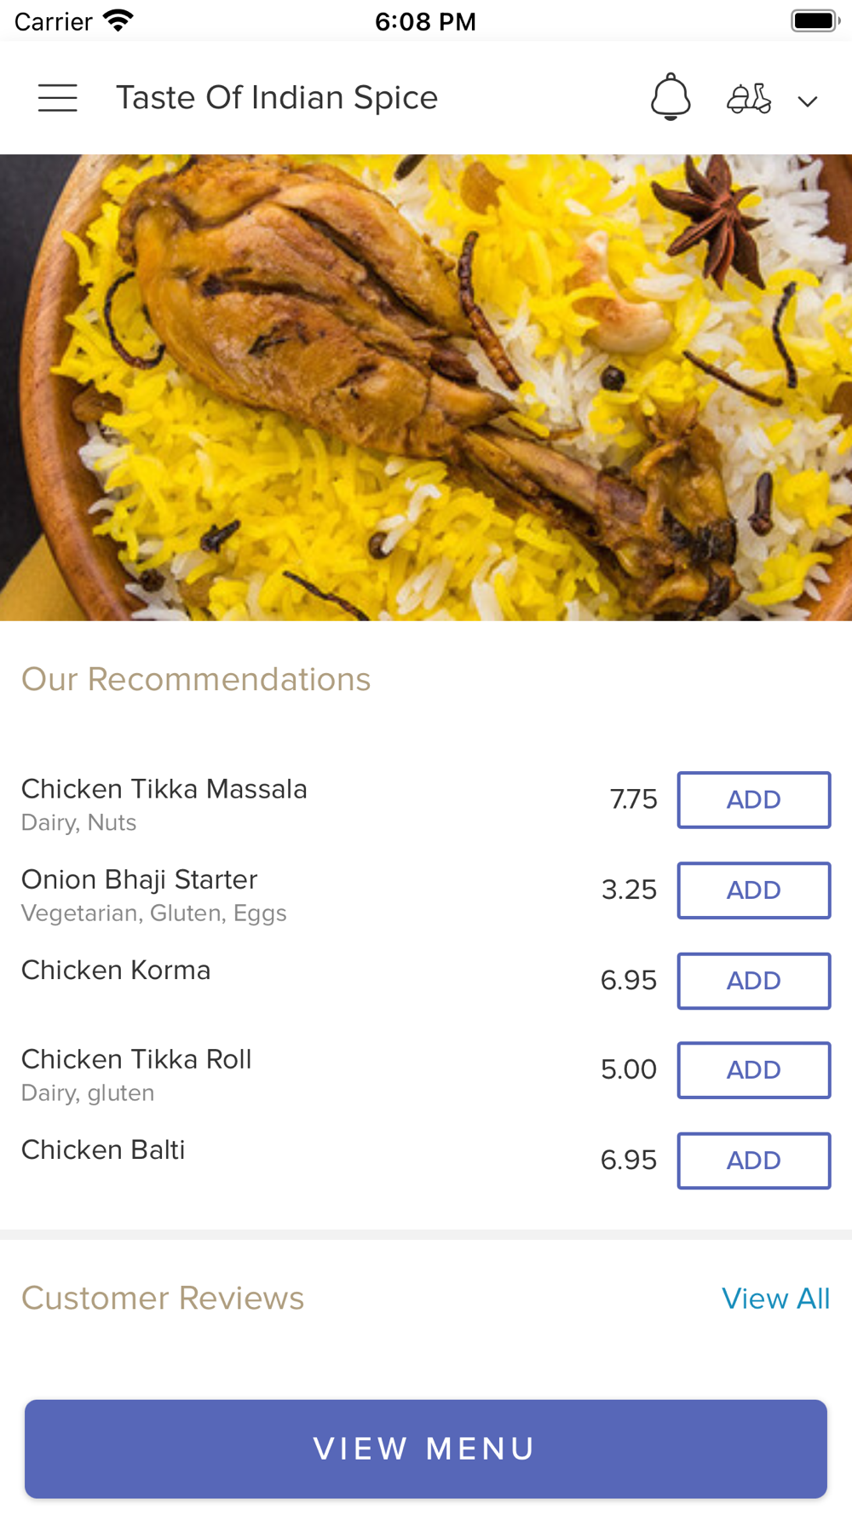Screen dimensions: 852x1515
Task: Select the Onion Bhaji Starter item name
Action: pyautogui.click(x=139, y=879)
